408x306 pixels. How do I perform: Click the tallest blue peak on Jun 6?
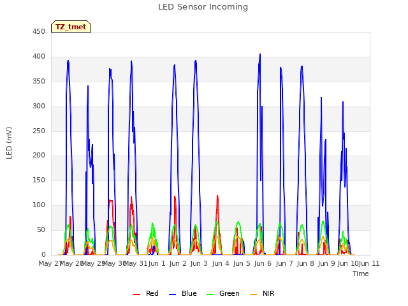point(260,54)
